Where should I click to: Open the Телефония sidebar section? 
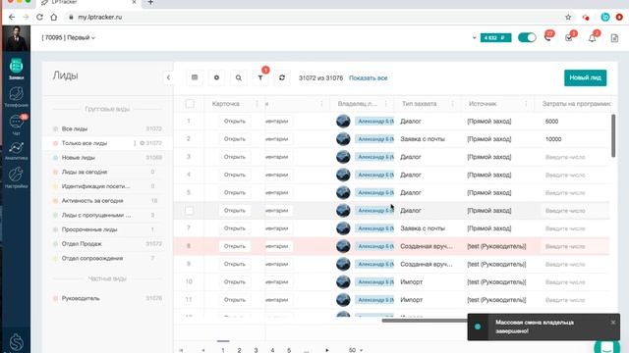(16, 97)
